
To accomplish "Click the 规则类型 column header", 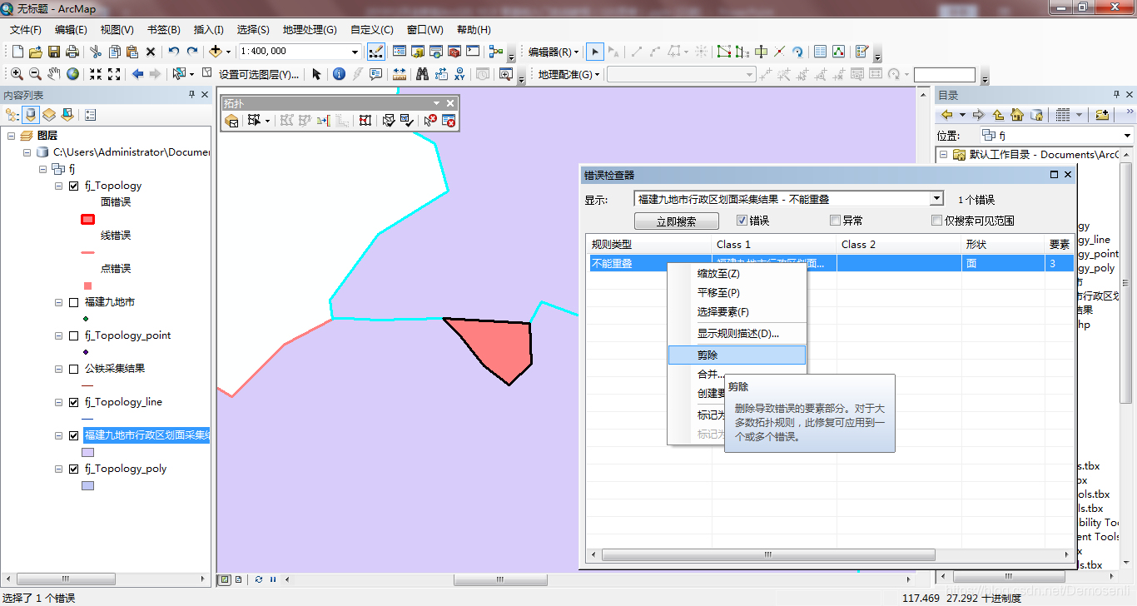I will (x=648, y=245).
